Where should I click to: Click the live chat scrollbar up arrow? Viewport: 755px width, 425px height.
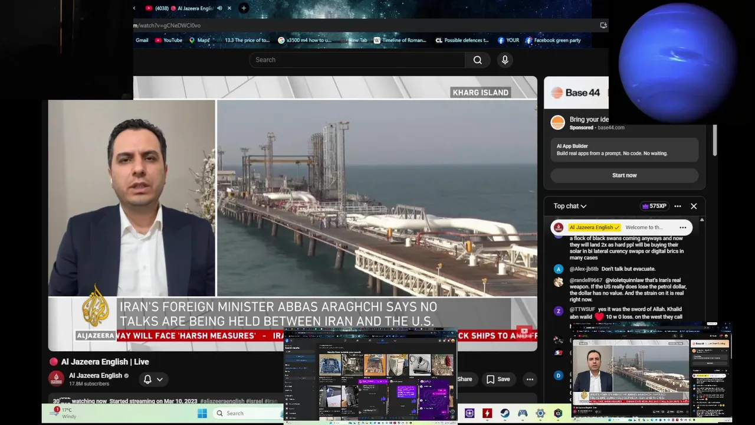(x=701, y=220)
